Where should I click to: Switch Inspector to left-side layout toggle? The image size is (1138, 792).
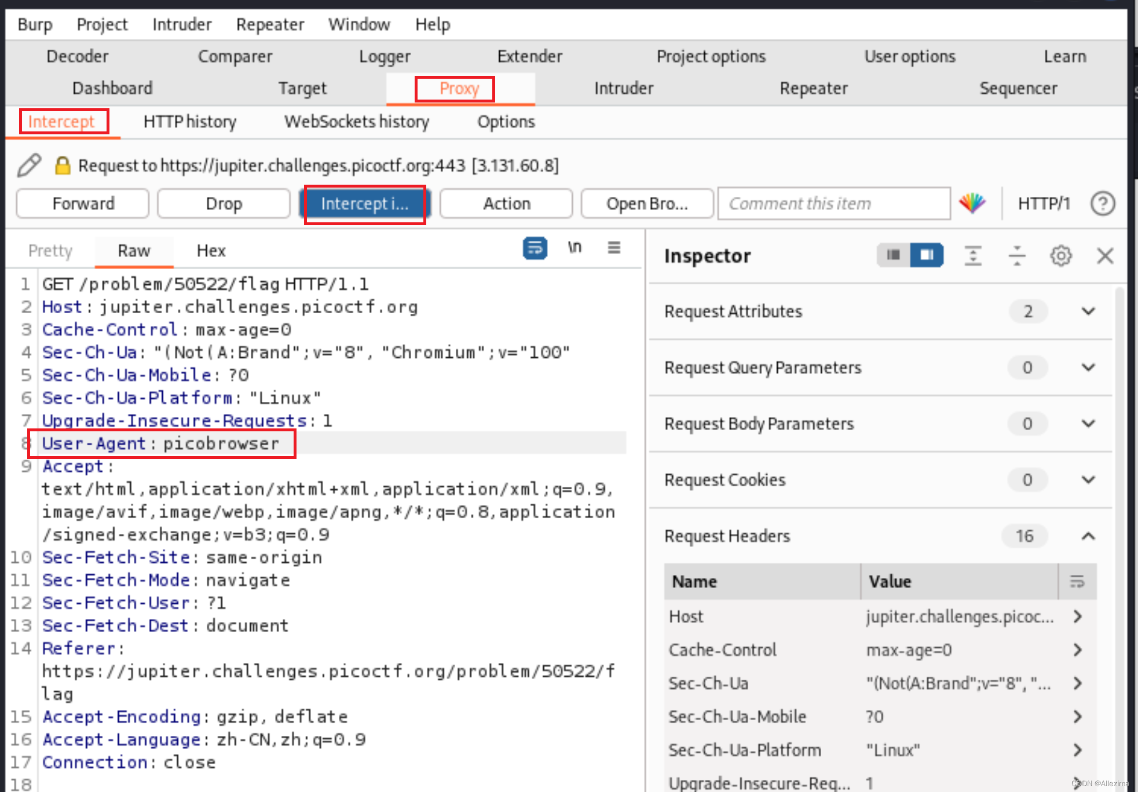click(894, 255)
